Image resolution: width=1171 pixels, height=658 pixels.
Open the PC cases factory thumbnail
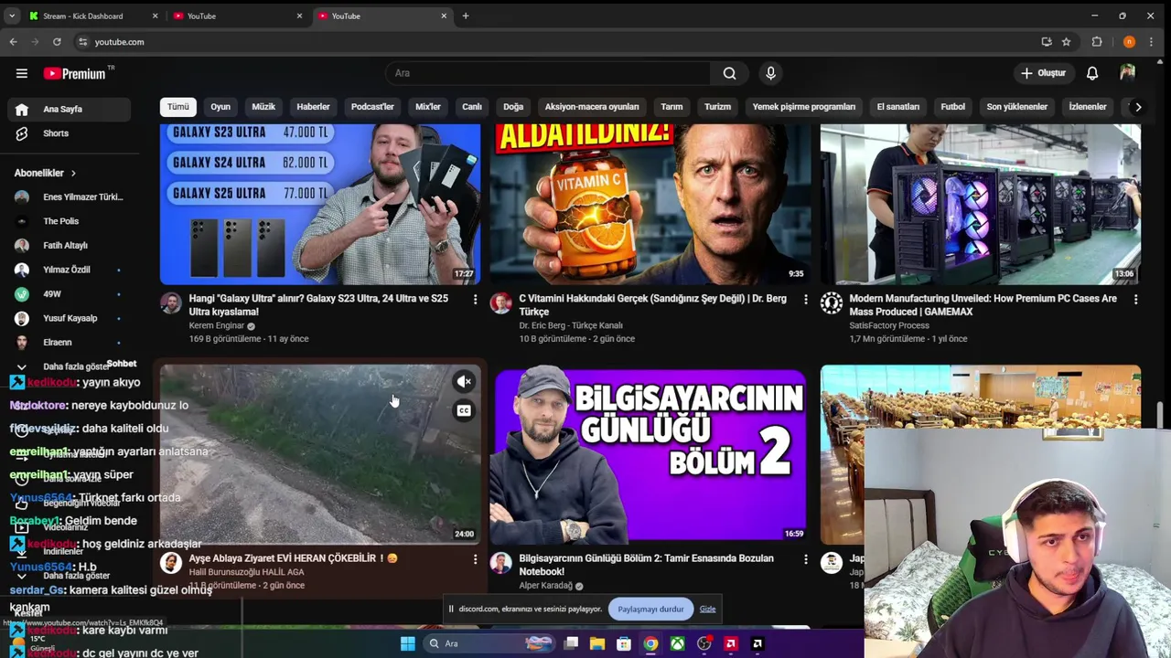[x=980, y=205]
